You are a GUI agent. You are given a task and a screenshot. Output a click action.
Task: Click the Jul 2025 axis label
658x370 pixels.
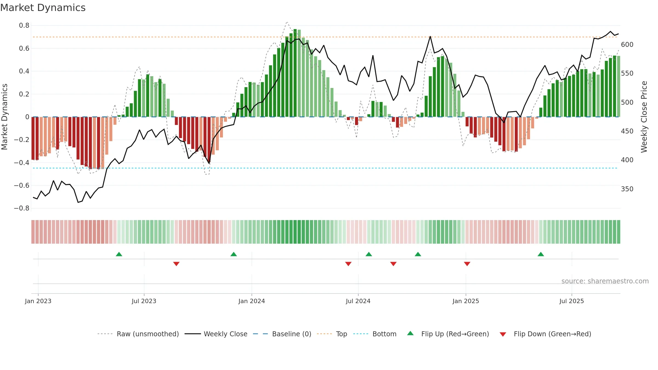pos(572,301)
